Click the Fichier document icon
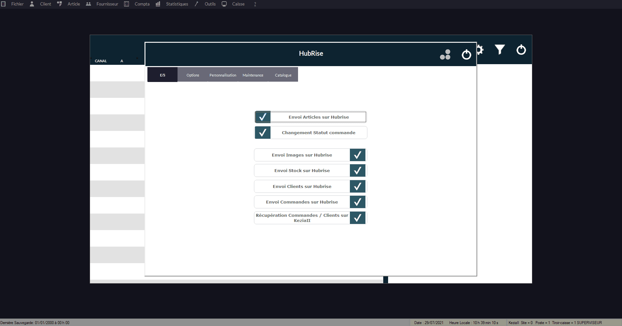 [x=3, y=4]
